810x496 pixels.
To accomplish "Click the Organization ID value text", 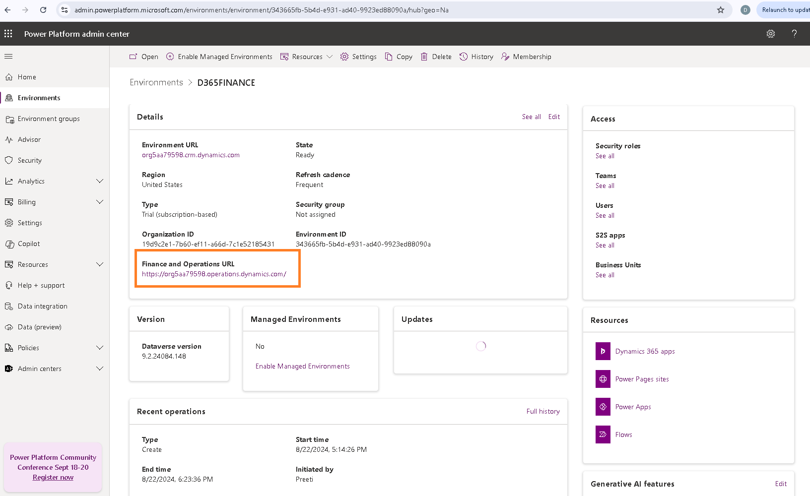I will pyautogui.click(x=208, y=244).
